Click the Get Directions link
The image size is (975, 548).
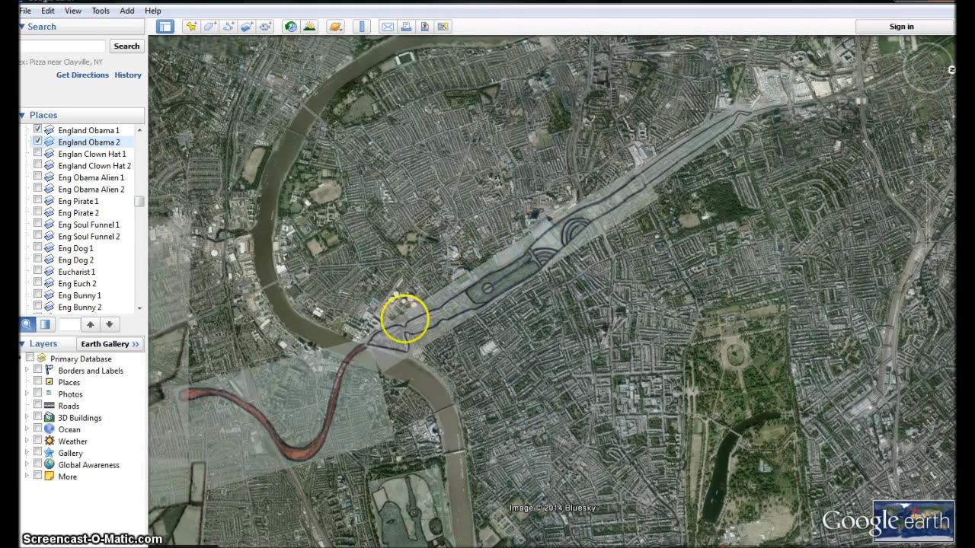[82, 75]
